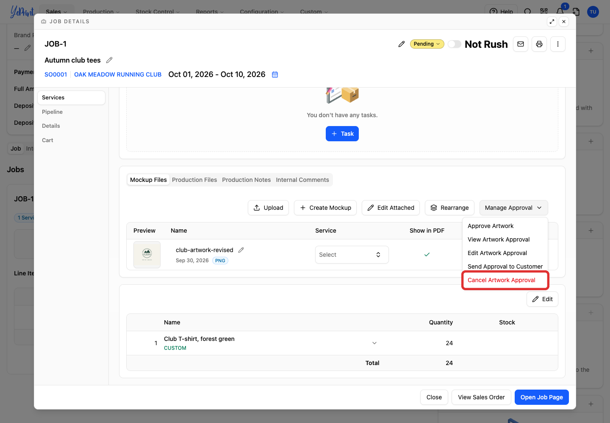Select the Mockup Files tab
Screen dimensions: 610x423
click(x=148, y=180)
